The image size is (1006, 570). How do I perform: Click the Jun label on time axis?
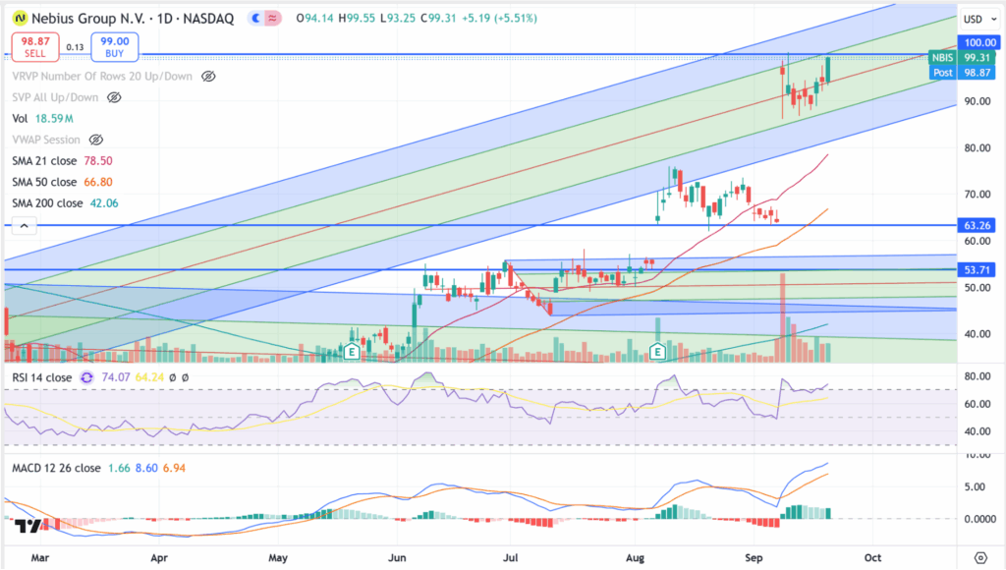(397, 558)
